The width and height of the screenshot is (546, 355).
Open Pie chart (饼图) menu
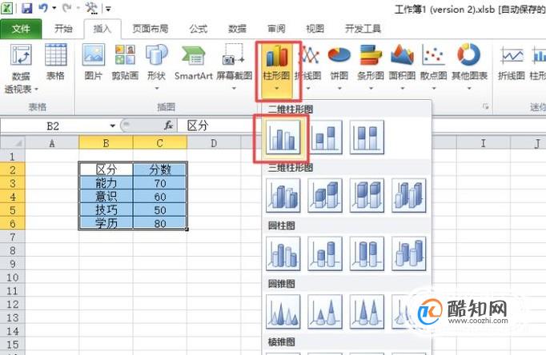[339, 66]
